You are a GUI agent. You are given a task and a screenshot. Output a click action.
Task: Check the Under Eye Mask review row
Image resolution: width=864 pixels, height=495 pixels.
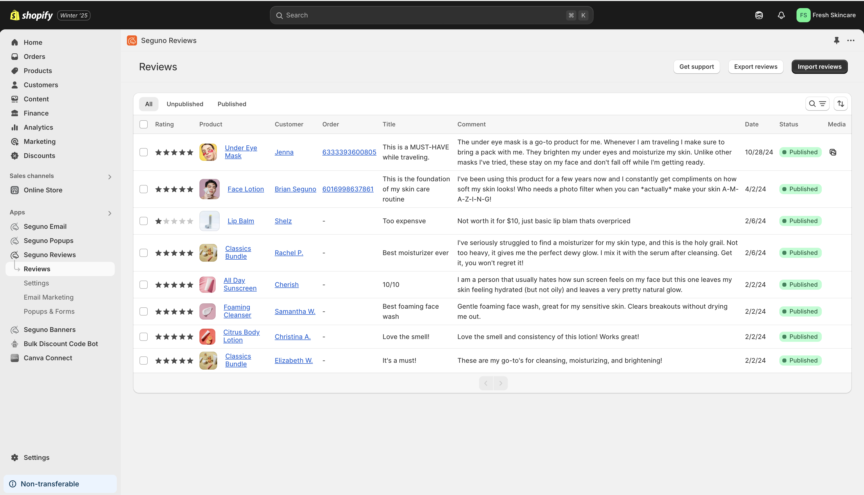143,152
